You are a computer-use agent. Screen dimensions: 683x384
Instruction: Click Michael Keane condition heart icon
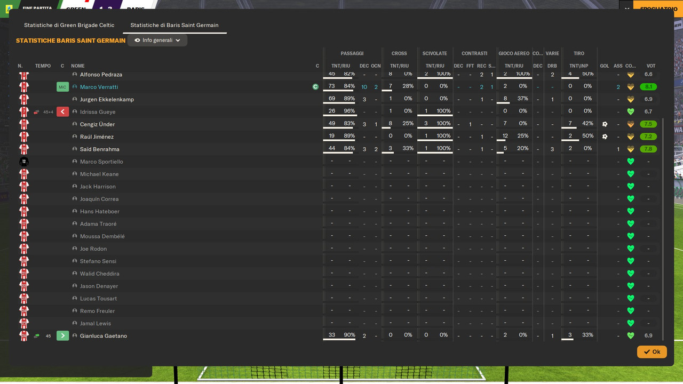pos(630,174)
